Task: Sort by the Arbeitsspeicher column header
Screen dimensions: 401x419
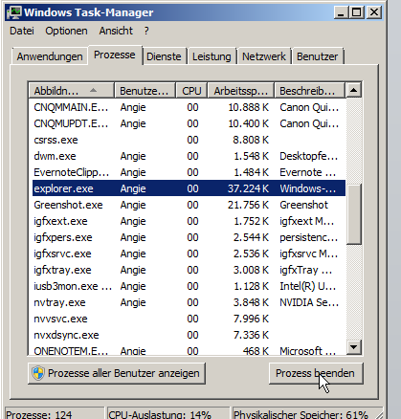Action: 241,91
